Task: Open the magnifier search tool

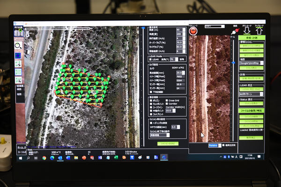Action: click(x=18, y=46)
